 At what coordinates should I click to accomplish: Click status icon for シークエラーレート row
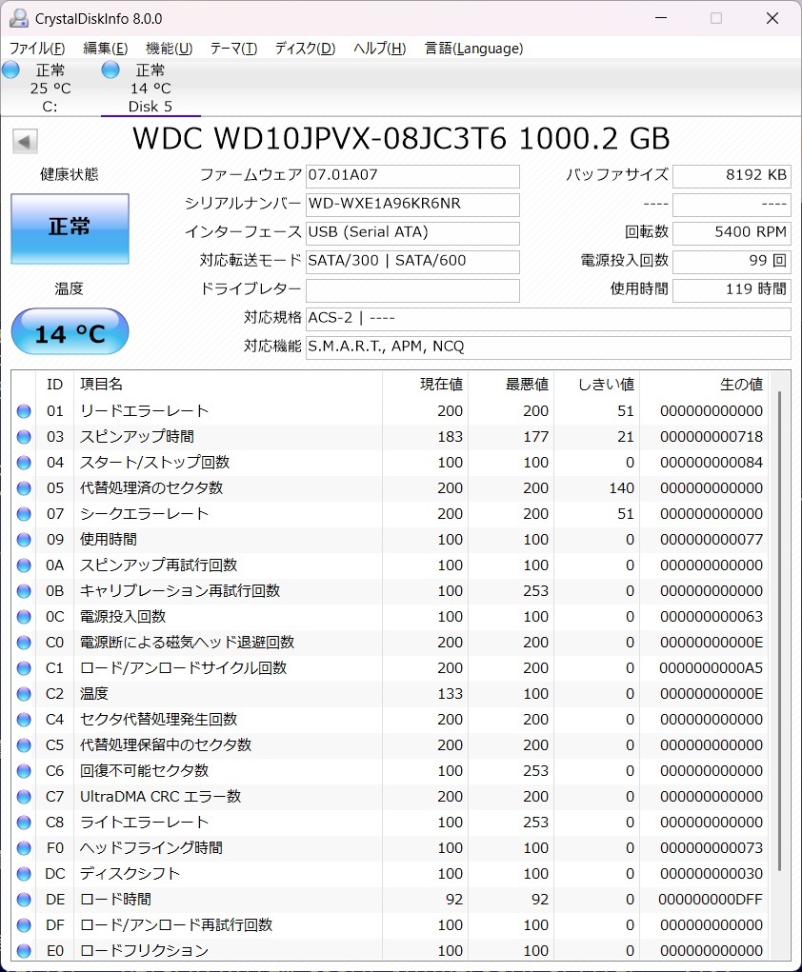click(x=24, y=514)
